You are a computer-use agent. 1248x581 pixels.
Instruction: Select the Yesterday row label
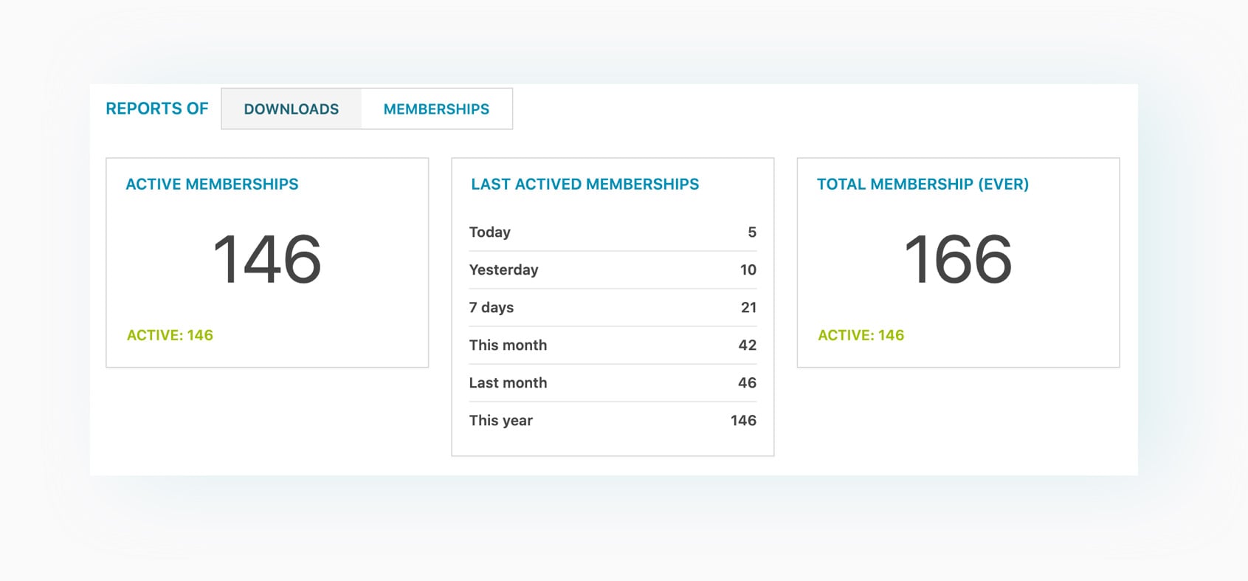pyautogui.click(x=504, y=270)
